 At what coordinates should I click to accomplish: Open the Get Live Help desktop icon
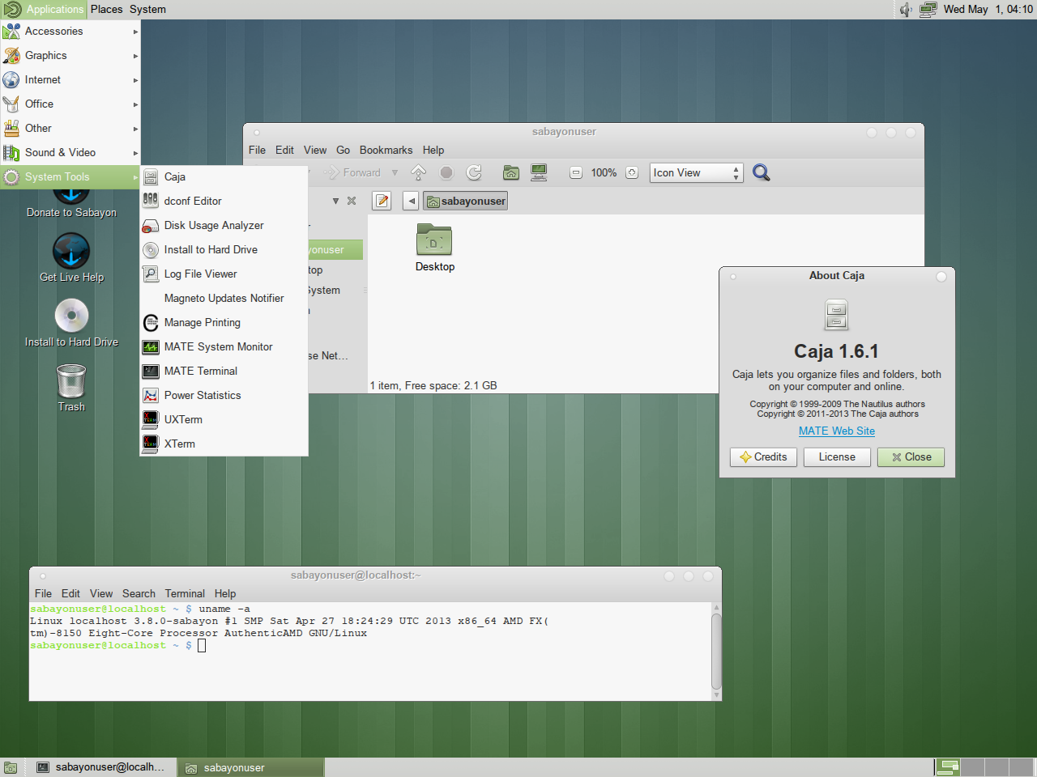71,257
